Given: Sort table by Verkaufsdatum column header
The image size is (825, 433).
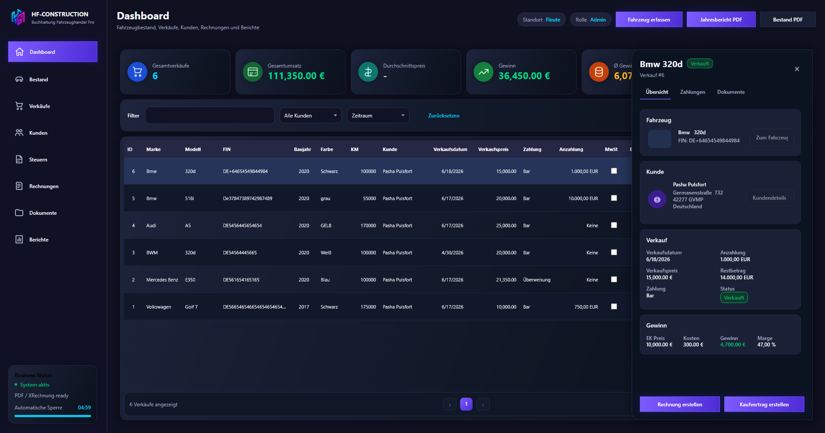Looking at the screenshot, I should (x=450, y=149).
